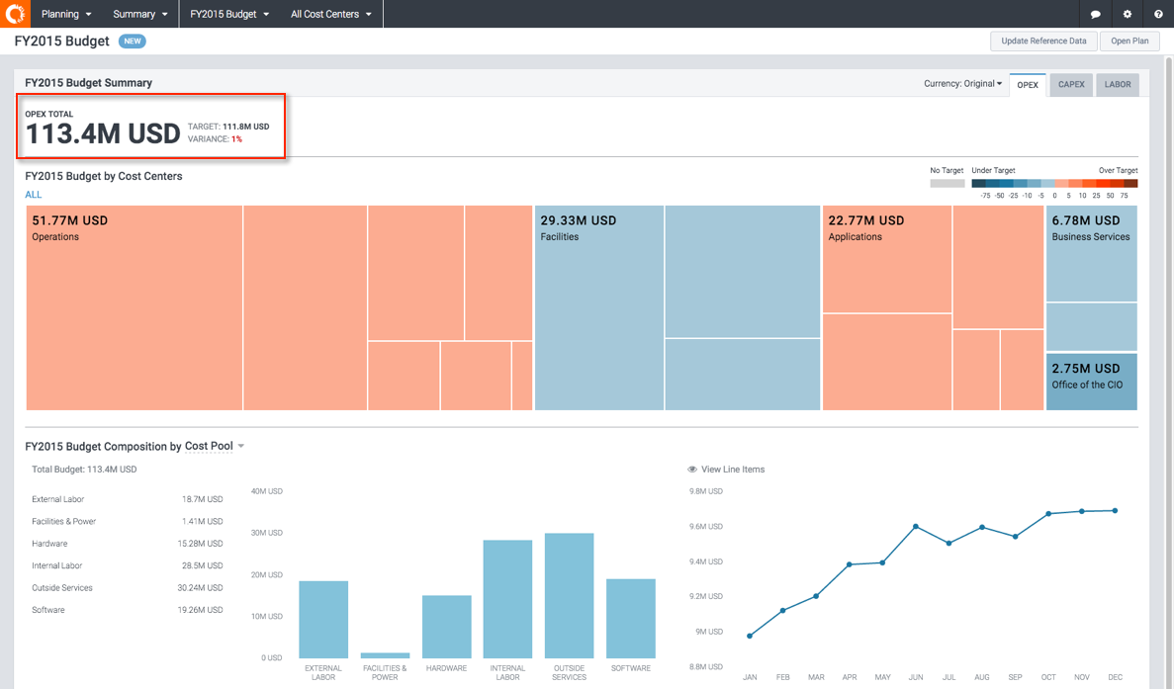Expand the Planning dropdown menu
Image resolution: width=1174 pixels, height=689 pixels.
pos(66,14)
